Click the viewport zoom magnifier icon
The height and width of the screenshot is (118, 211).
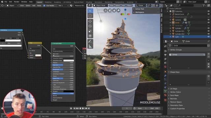click(x=118, y=10)
